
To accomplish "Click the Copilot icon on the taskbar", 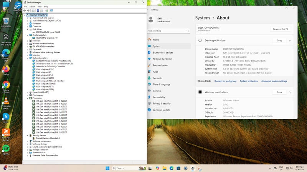I will 157,168.
